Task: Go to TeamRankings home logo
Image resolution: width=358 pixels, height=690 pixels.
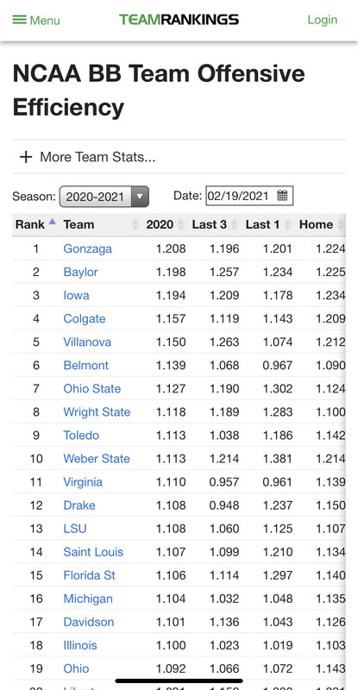Action: (179, 19)
